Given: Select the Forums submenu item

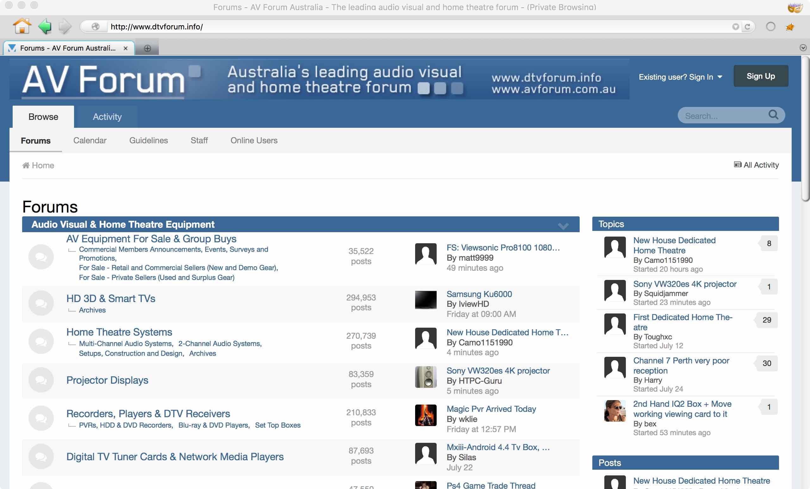Looking at the screenshot, I should pyautogui.click(x=35, y=140).
